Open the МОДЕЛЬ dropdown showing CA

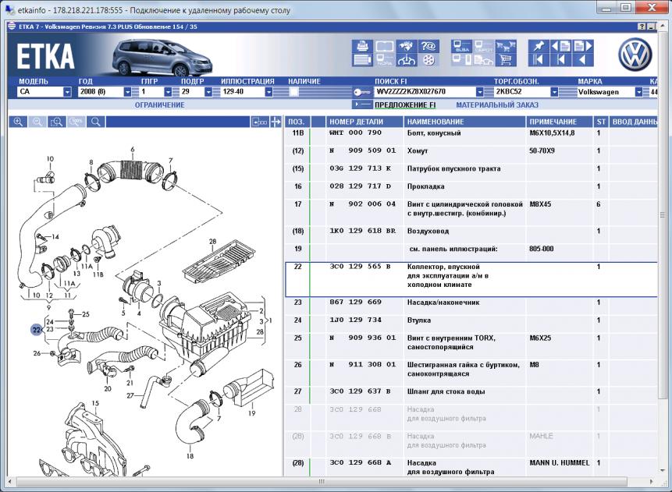[67, 92]
